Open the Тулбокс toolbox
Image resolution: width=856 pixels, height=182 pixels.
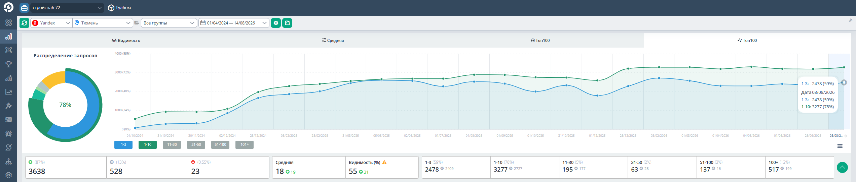(x=120, y=7)
